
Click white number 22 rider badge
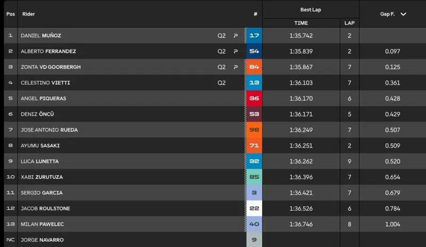tap(254, 209)
